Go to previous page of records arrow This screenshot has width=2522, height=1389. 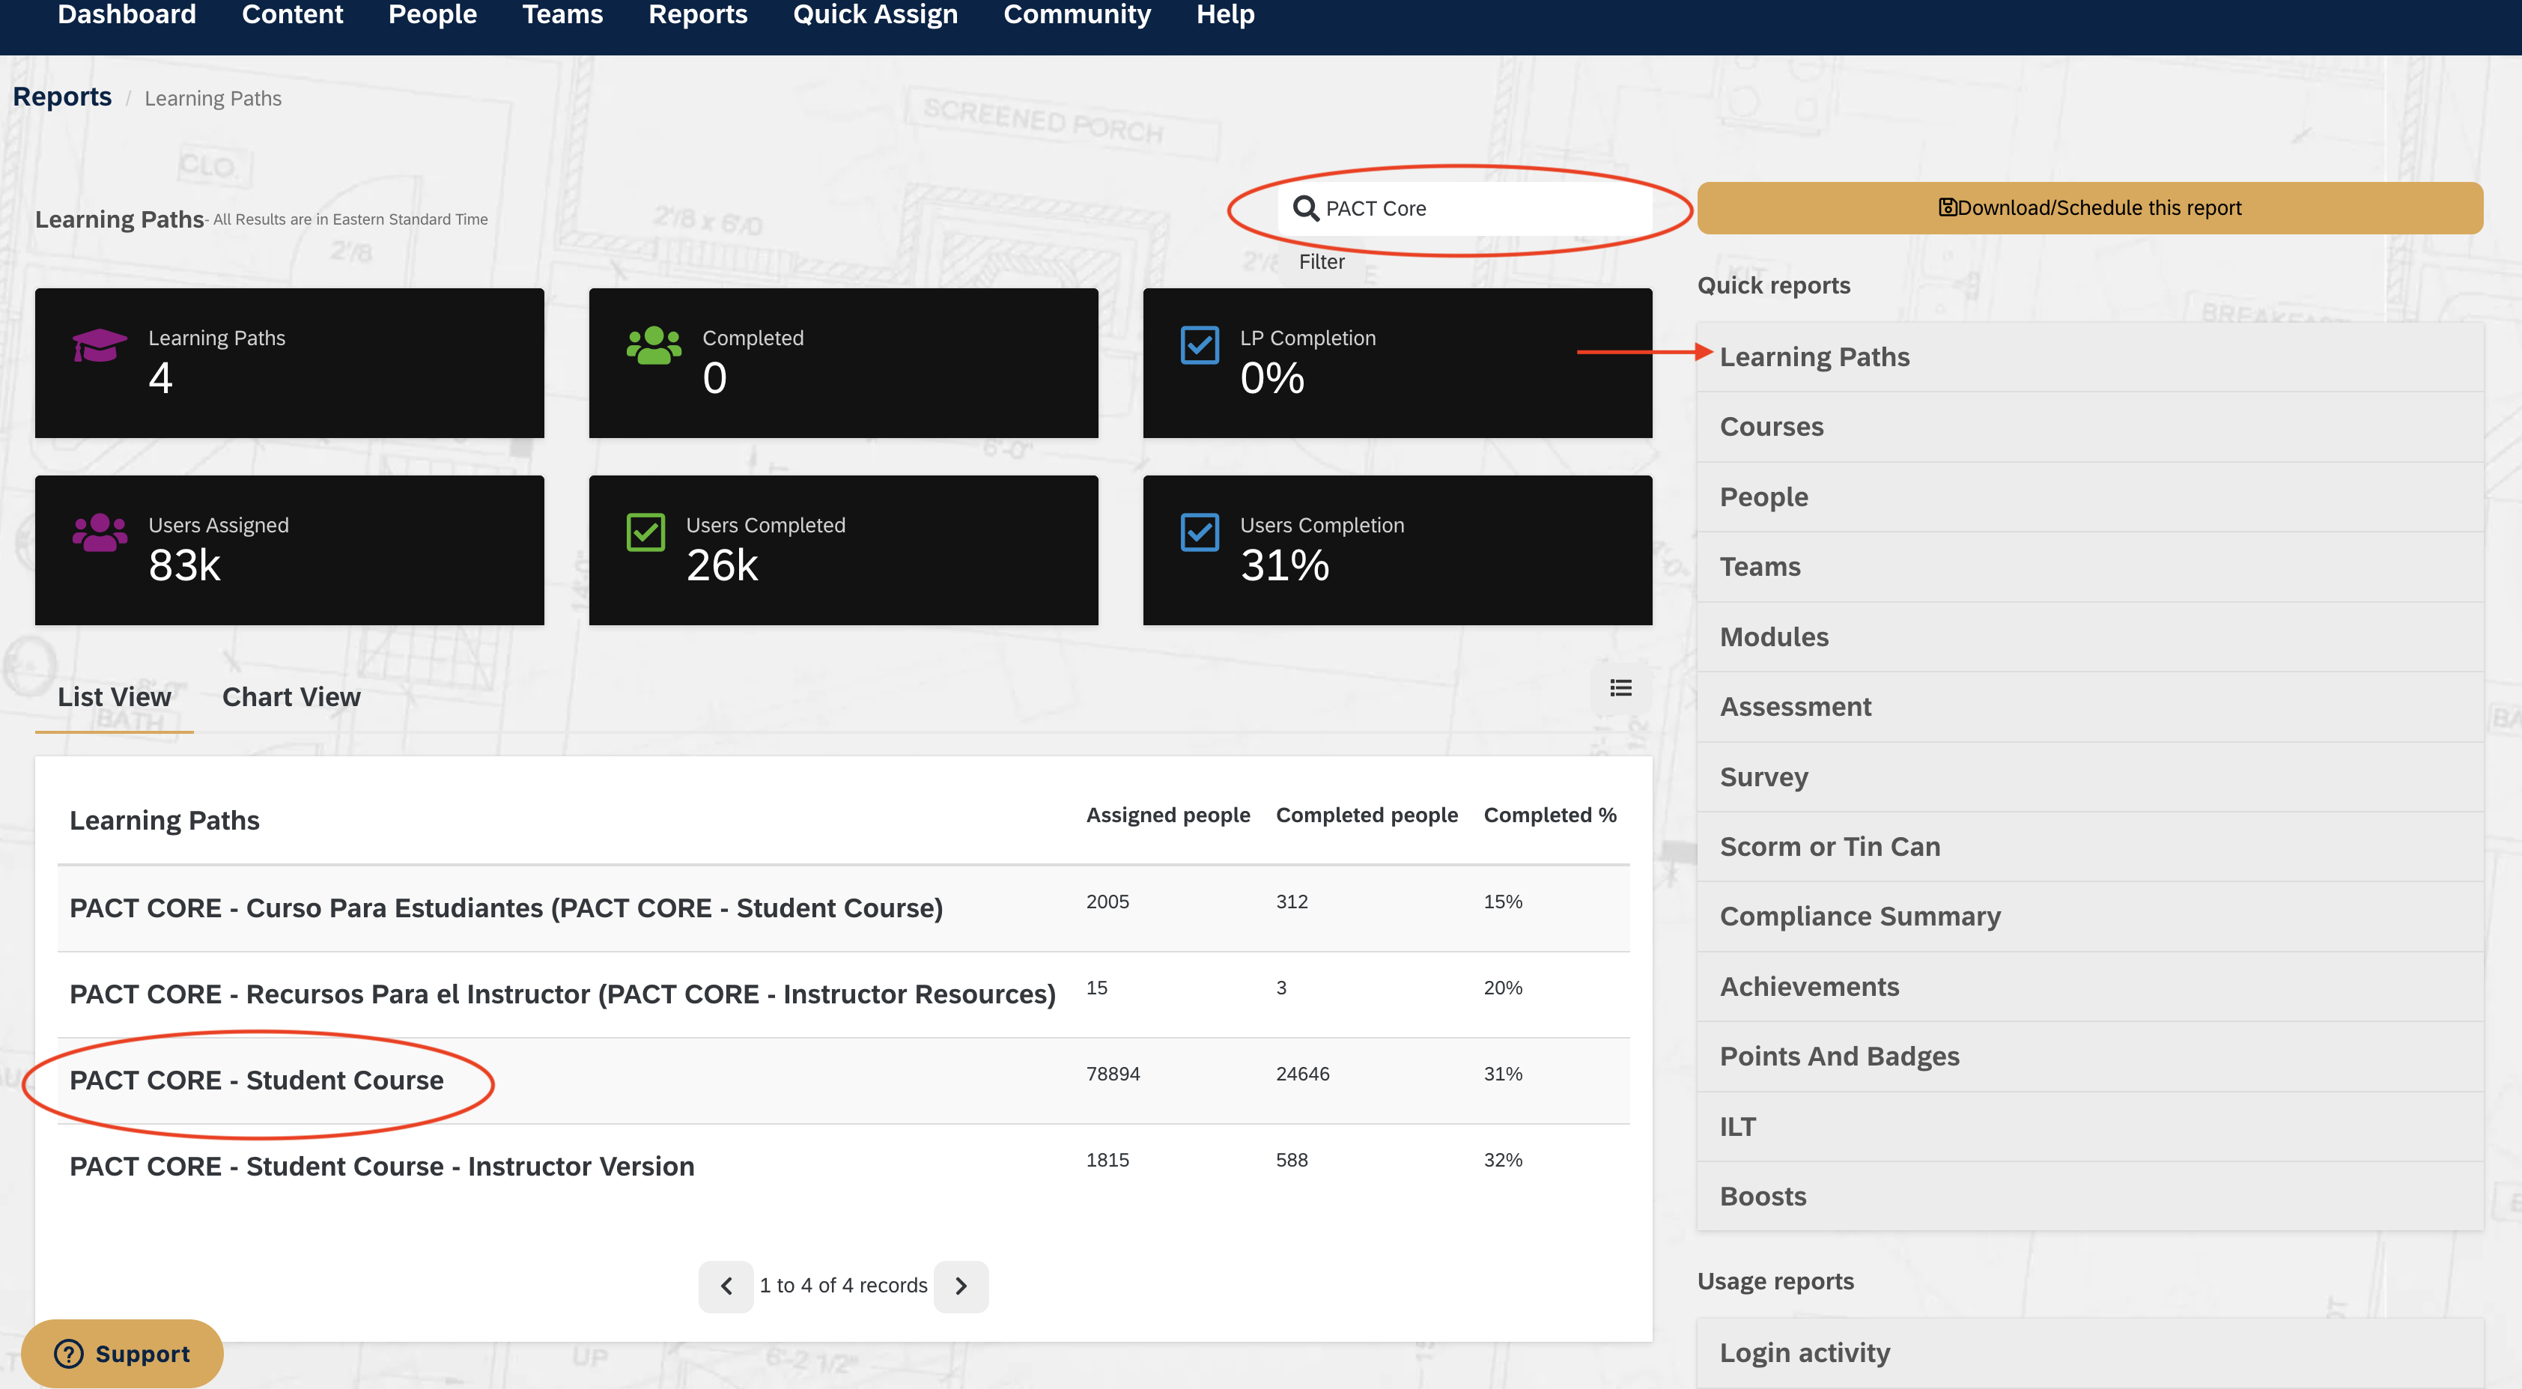click(726, 1285)
